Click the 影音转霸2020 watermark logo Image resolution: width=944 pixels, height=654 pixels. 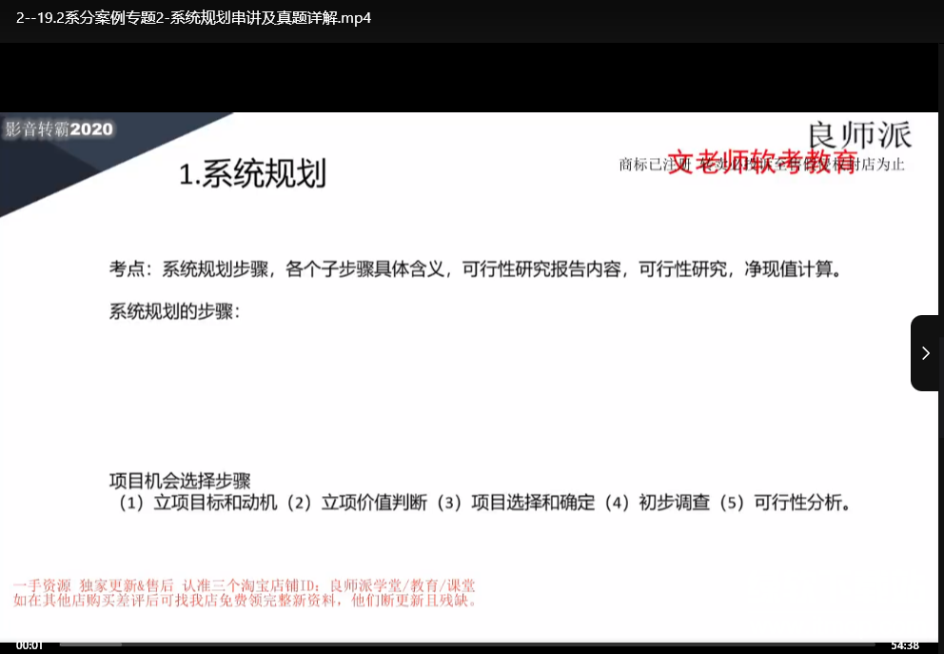coord(59,129)
